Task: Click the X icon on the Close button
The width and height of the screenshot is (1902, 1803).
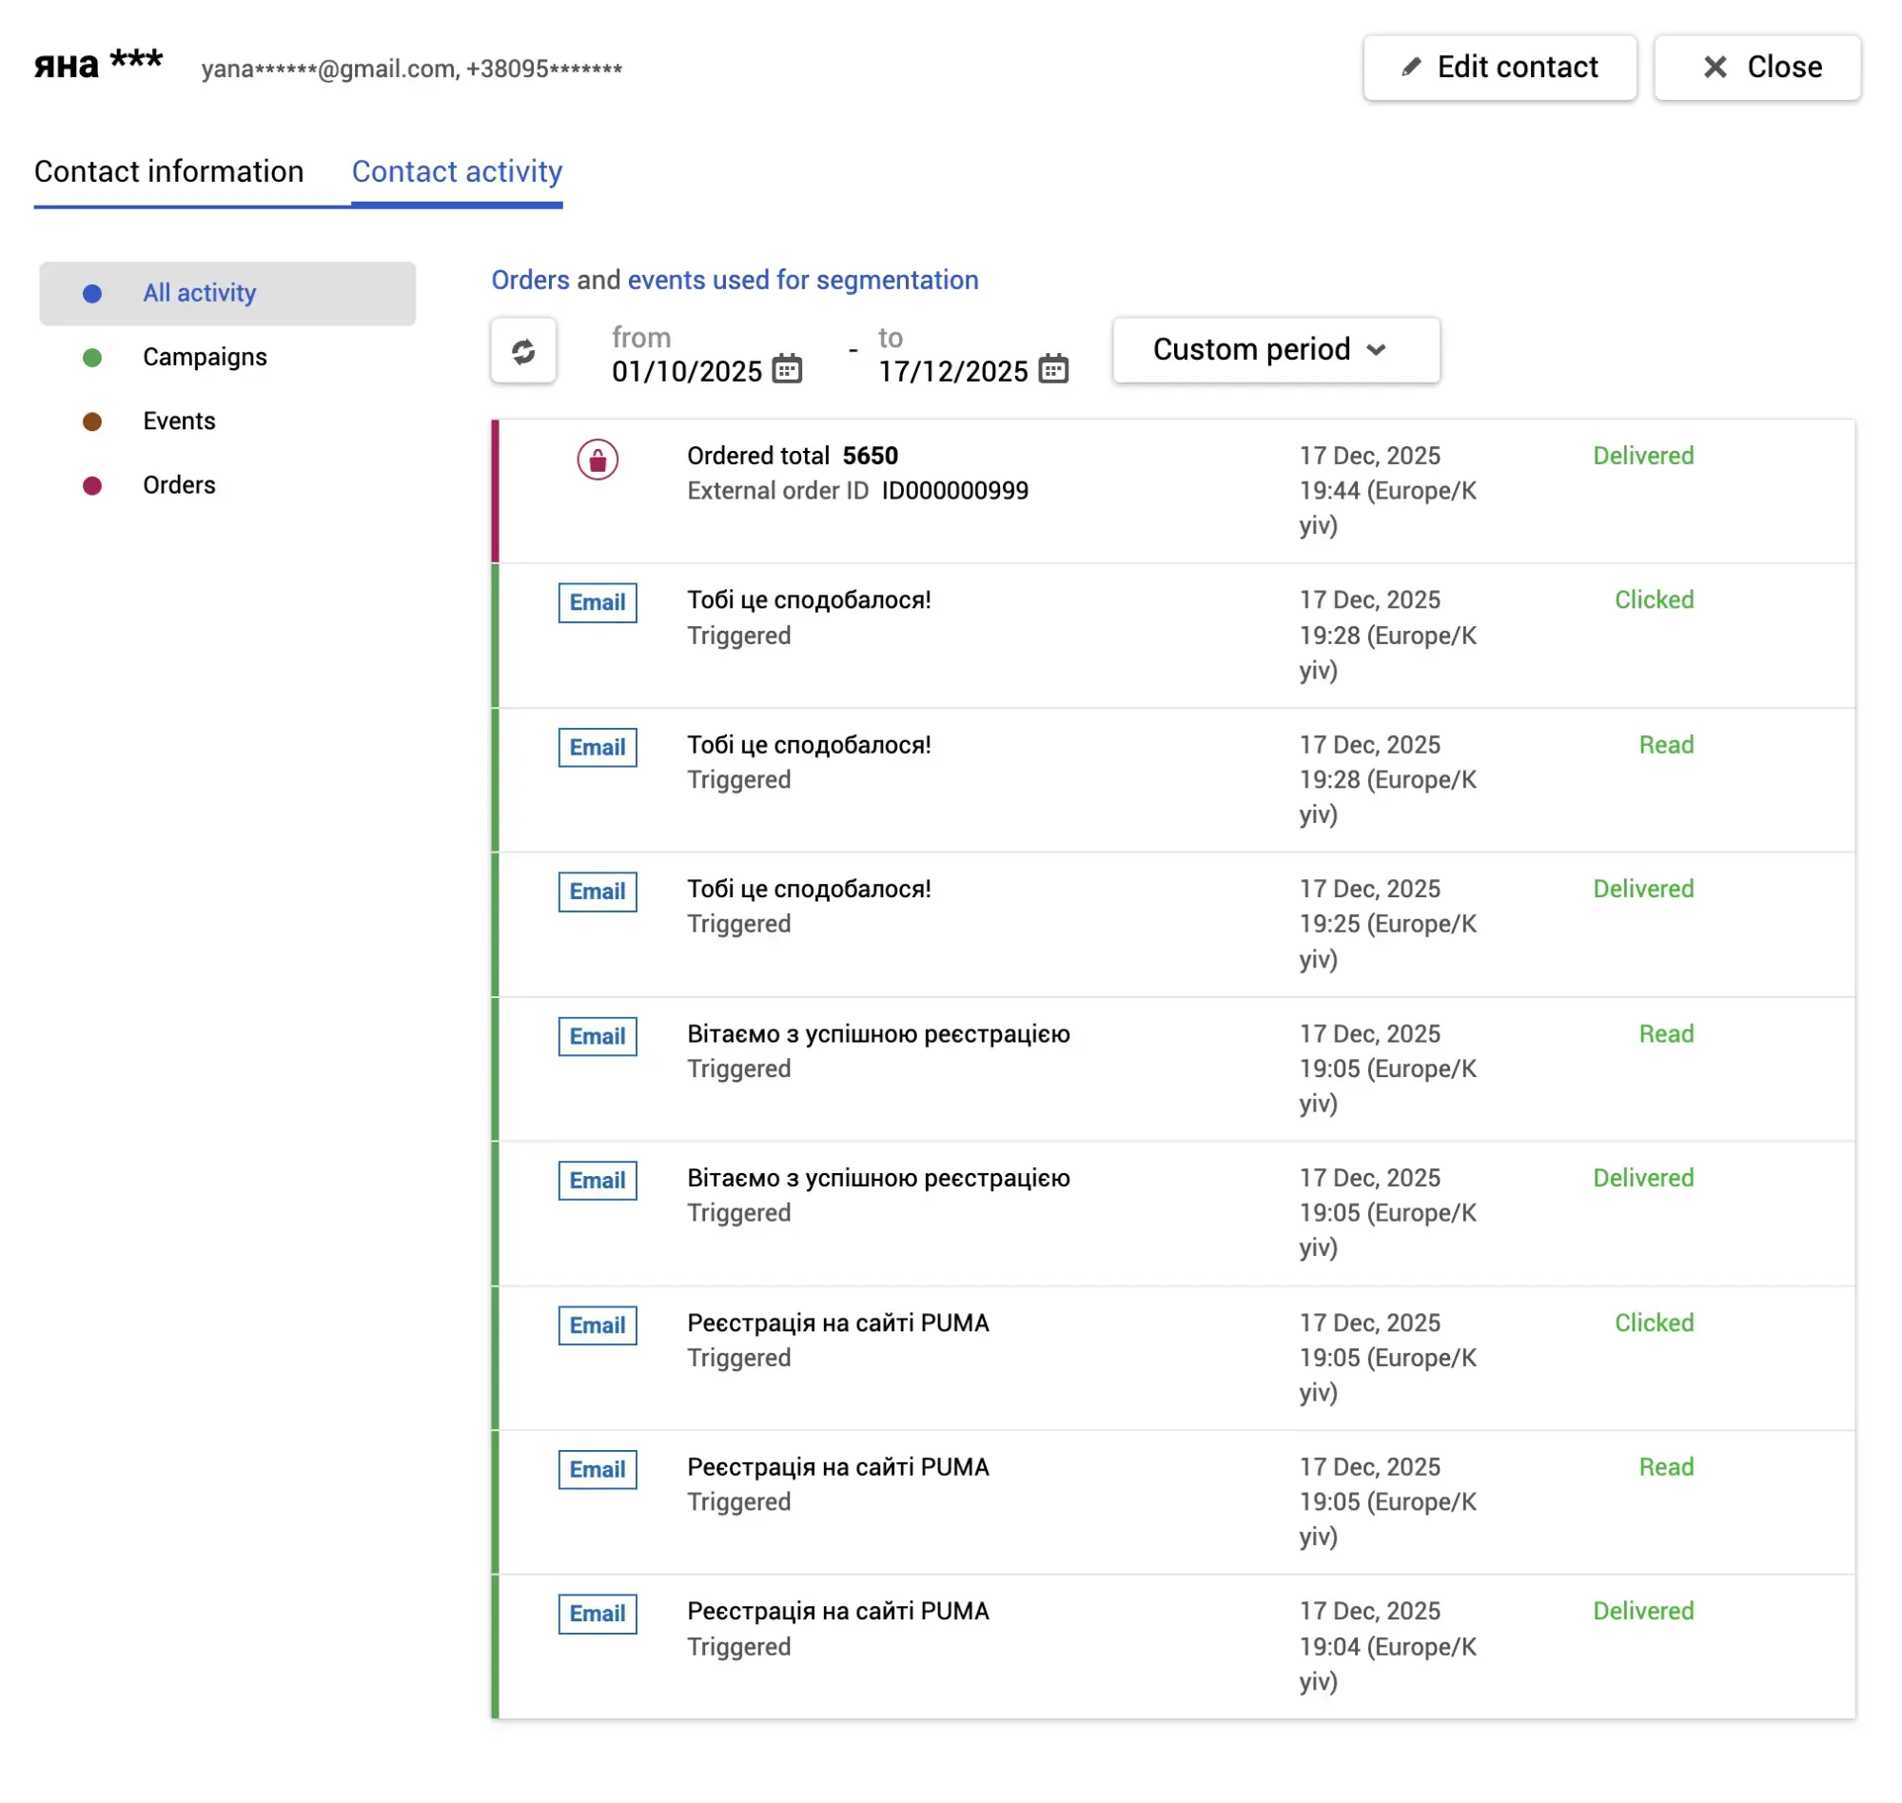Action: coord(1715,67)
